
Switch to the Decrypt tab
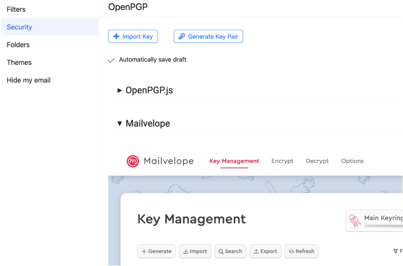pyautogui.click(x=317, y=161)
